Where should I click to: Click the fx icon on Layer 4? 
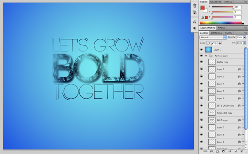tap(239, 84)
